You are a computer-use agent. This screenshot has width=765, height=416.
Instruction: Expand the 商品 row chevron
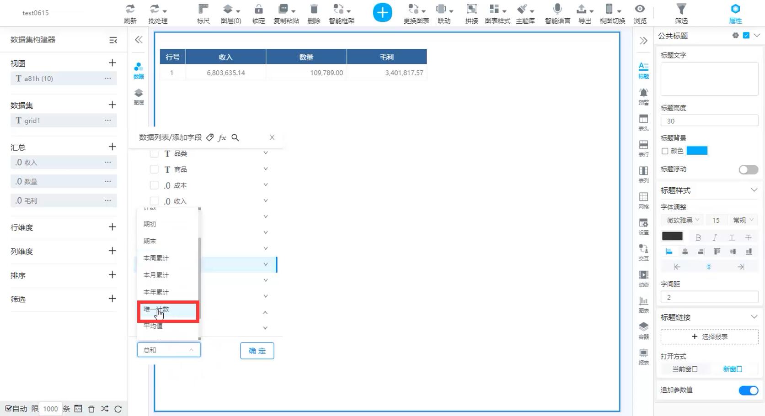[265, 169]
